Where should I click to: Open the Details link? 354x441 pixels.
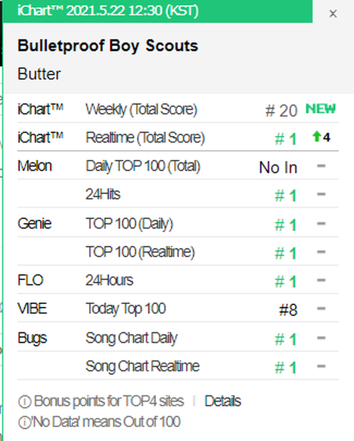(223, 401)
